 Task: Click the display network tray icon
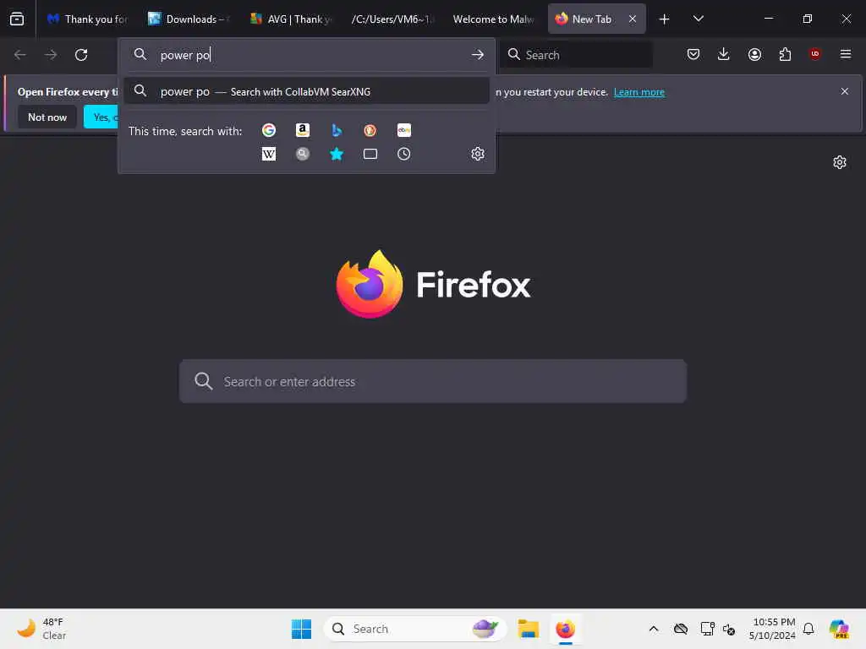pos(707,629)
